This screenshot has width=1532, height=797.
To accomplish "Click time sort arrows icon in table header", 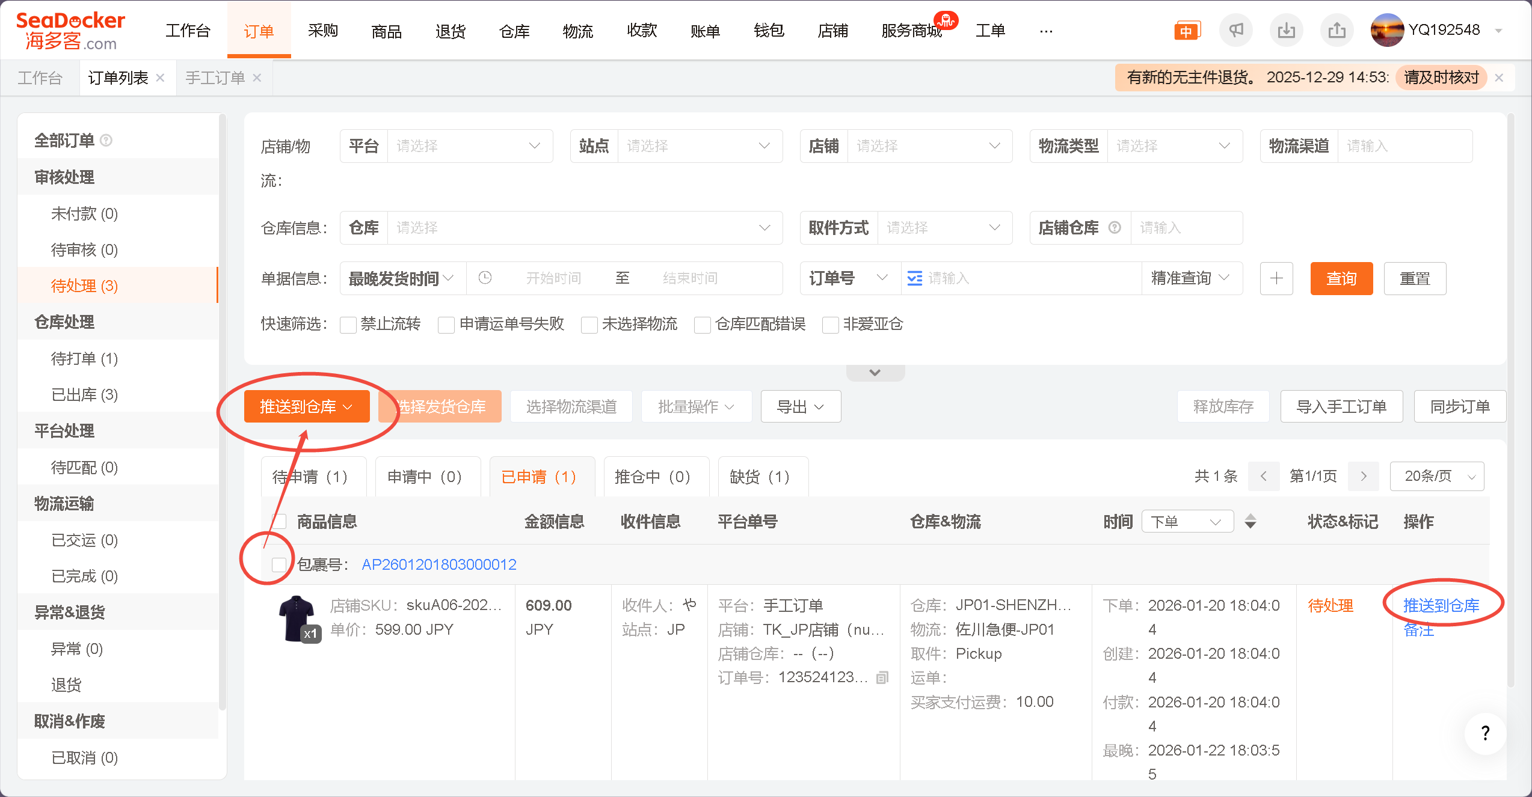I will coord(1251,521).
